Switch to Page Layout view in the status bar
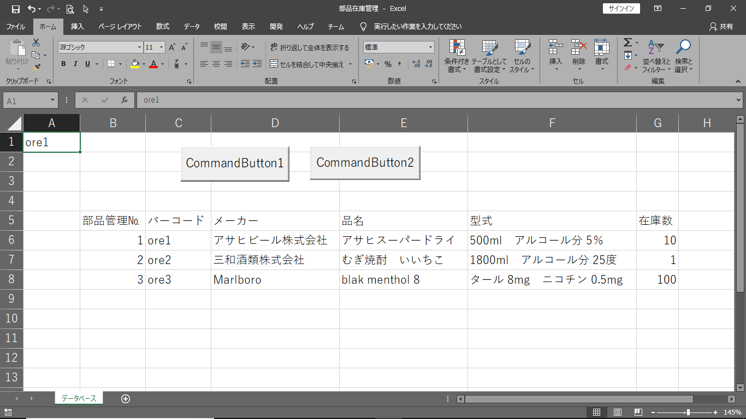This screenshot has width=746, height=419. coord(618,412)
